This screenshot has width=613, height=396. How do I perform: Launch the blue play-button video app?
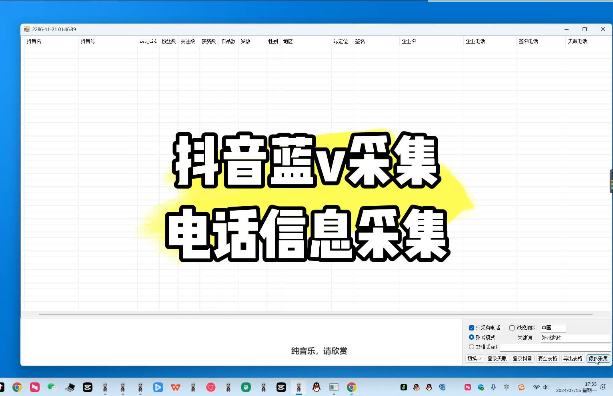pos(158,387)
